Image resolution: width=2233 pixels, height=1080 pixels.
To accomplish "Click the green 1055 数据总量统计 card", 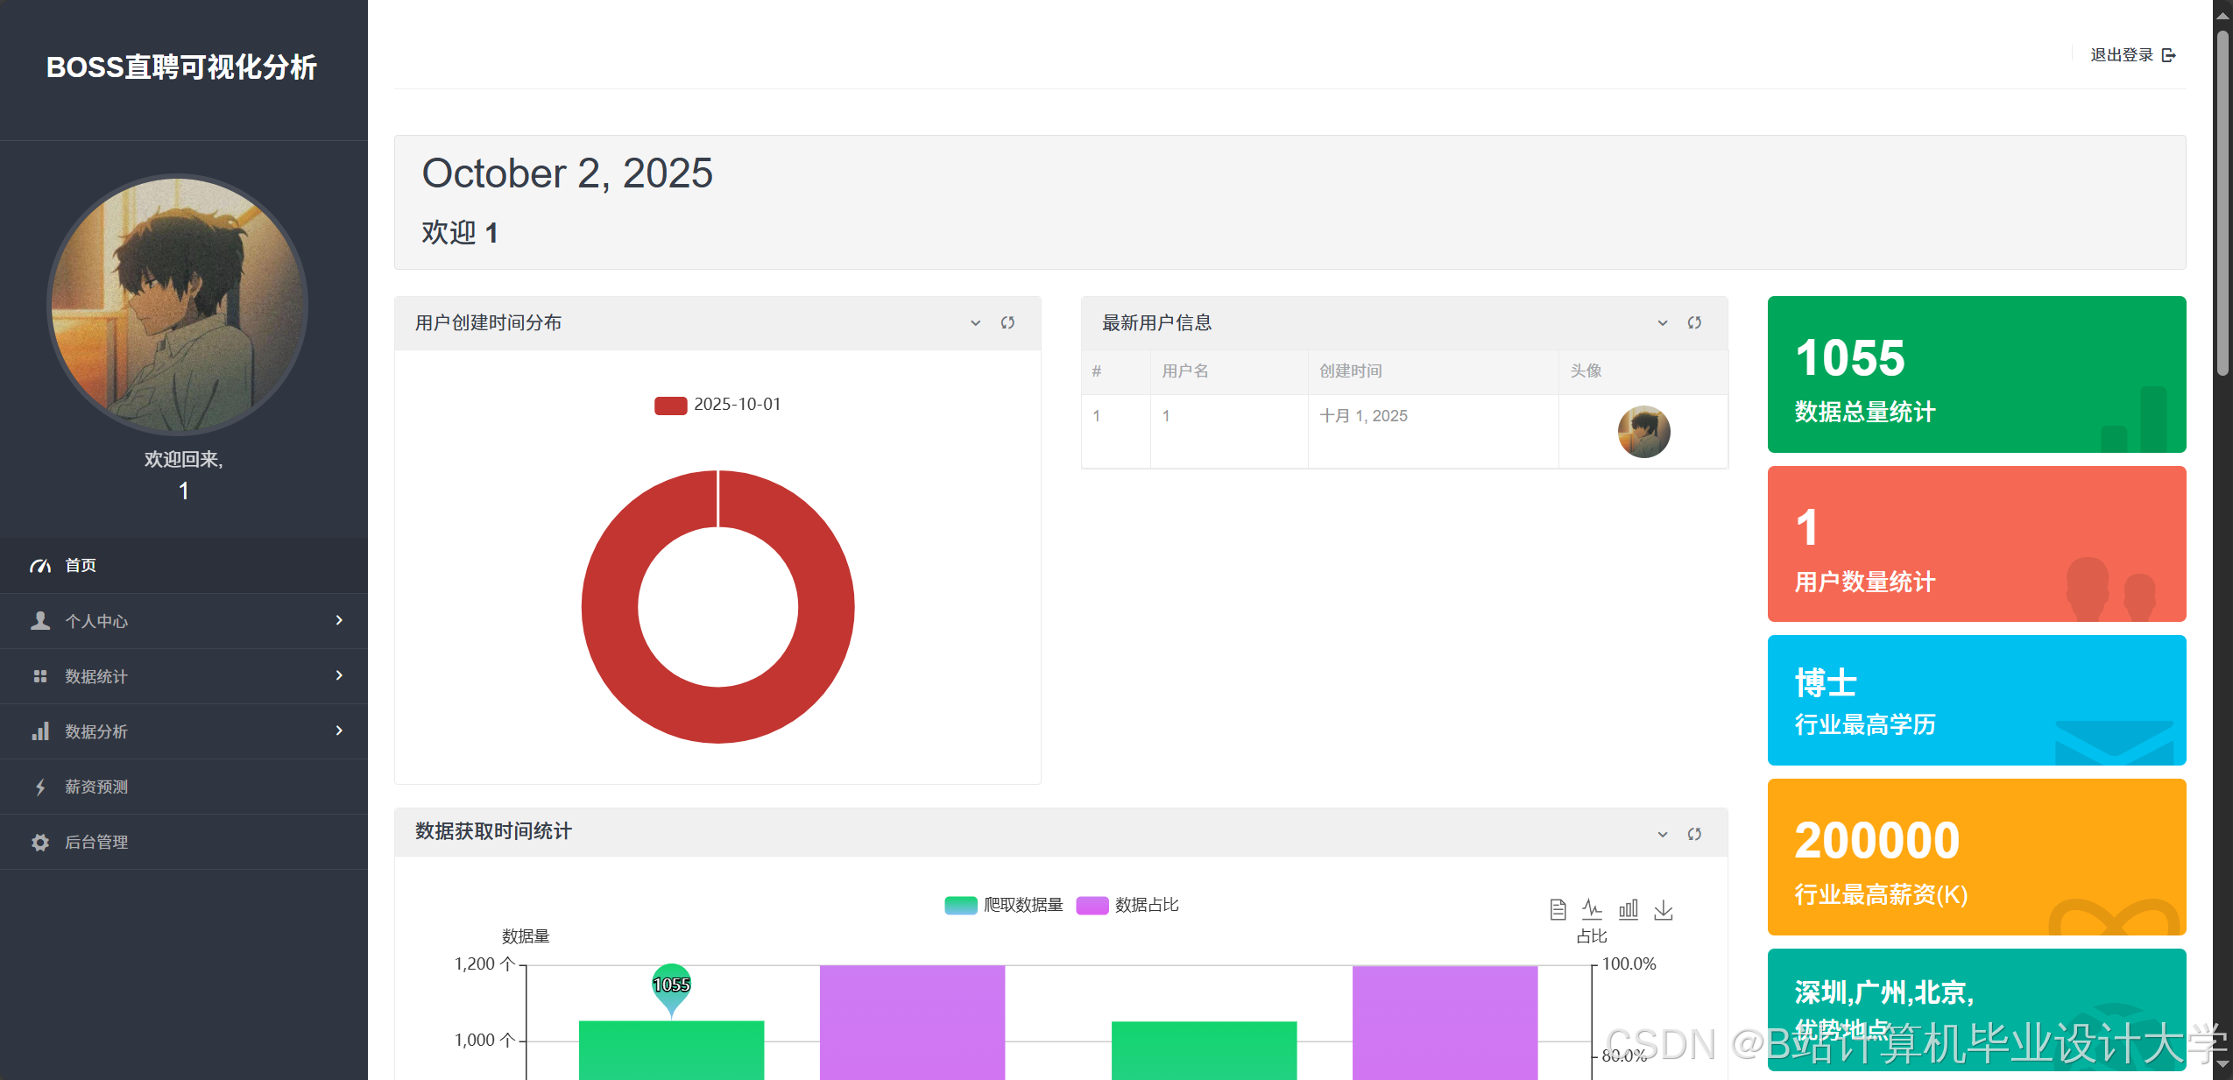I will [1976, 374].
